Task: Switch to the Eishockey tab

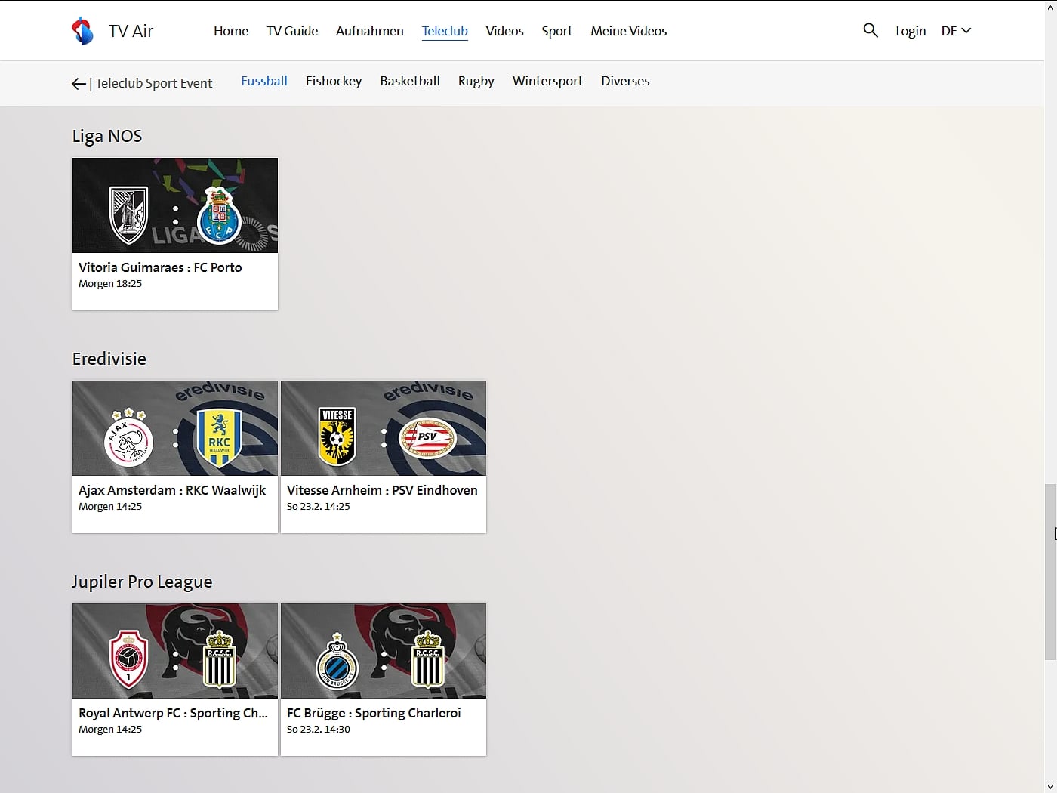Action: (x=334, y=81)
